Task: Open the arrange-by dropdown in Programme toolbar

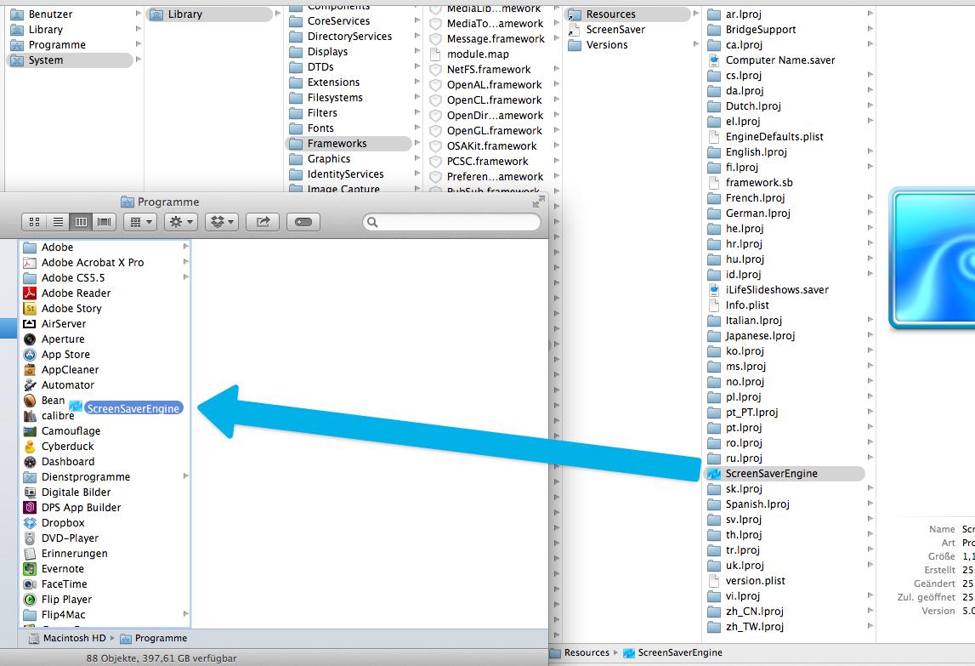Action: [140, 222]
